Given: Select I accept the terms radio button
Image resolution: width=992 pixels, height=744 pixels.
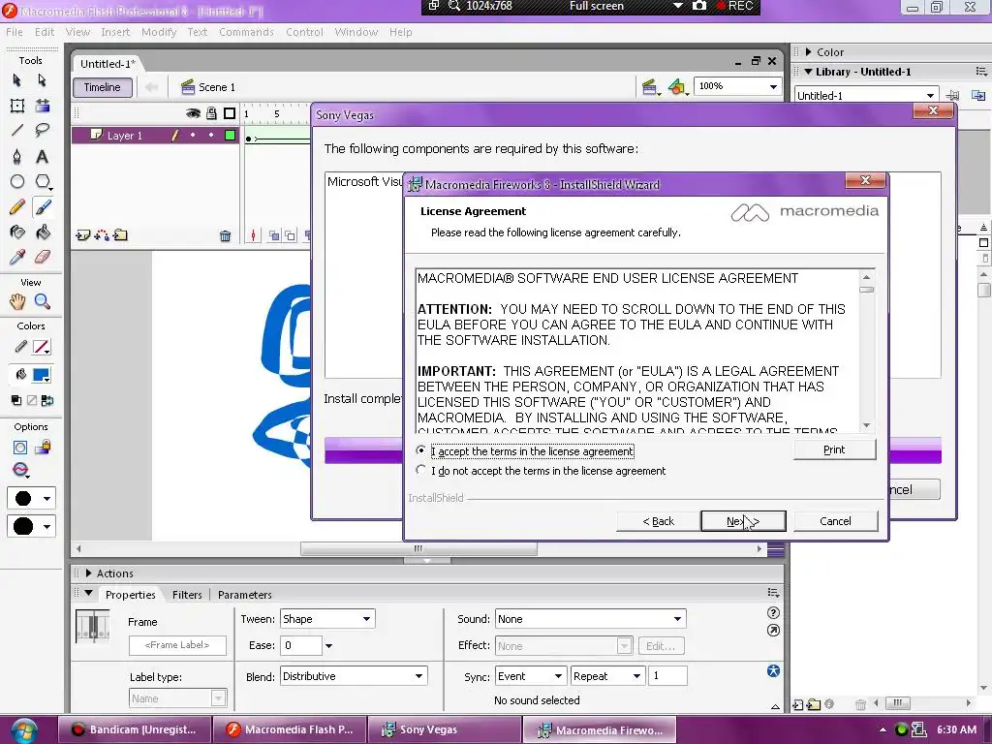Looking at the screenshot, I should (x=420, y=450).
